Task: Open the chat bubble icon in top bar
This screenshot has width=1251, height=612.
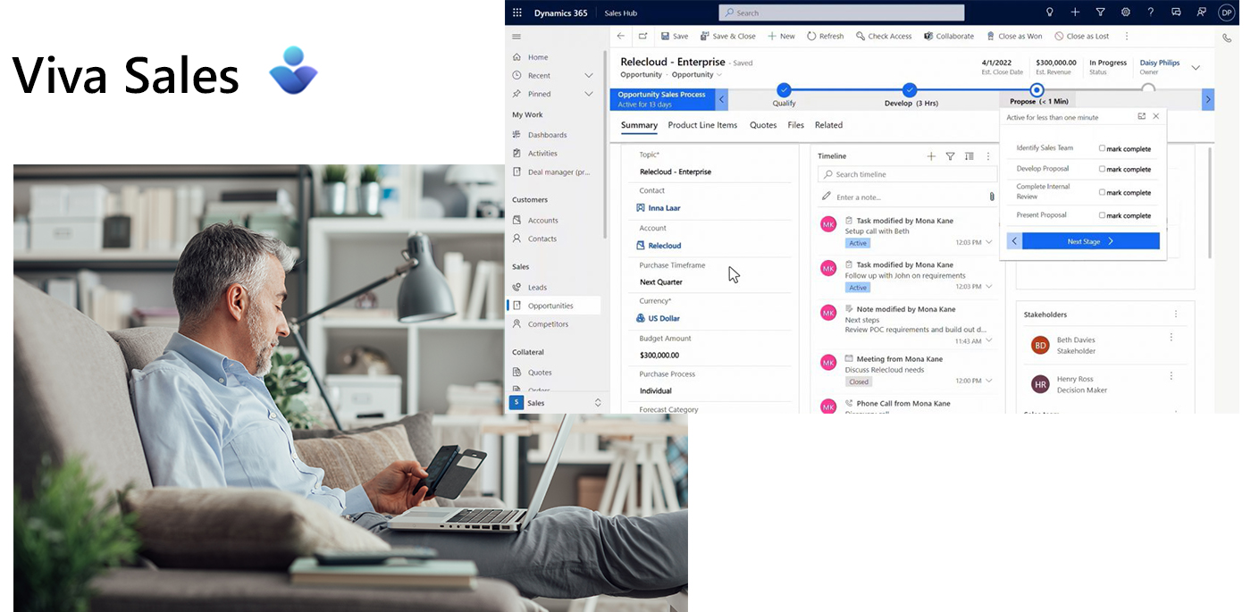Action: (x=1176, y=13)
